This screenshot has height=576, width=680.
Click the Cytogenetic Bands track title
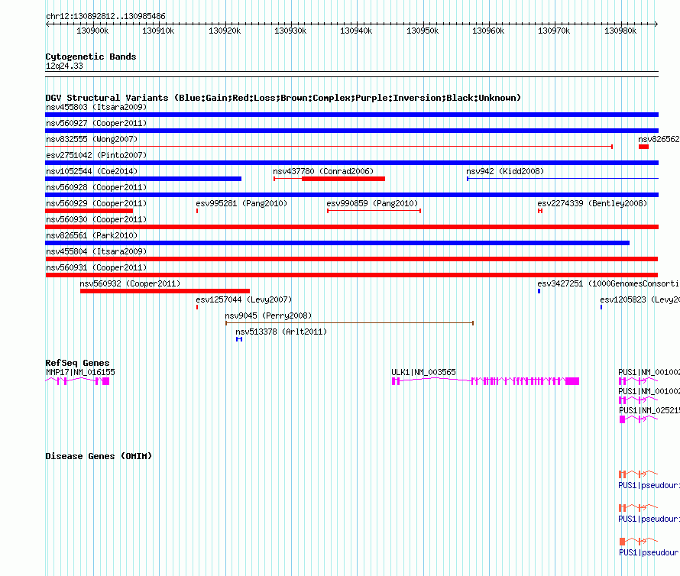[x=91, y=57]
